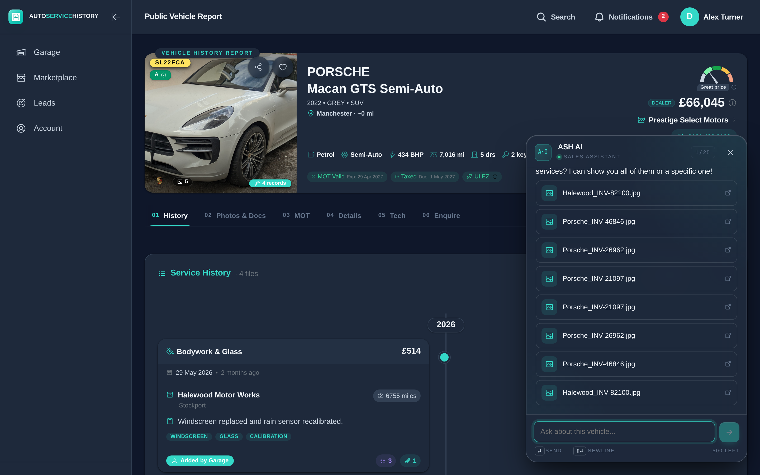
Task: Open the Garage section
Action: tap(38, 52)
